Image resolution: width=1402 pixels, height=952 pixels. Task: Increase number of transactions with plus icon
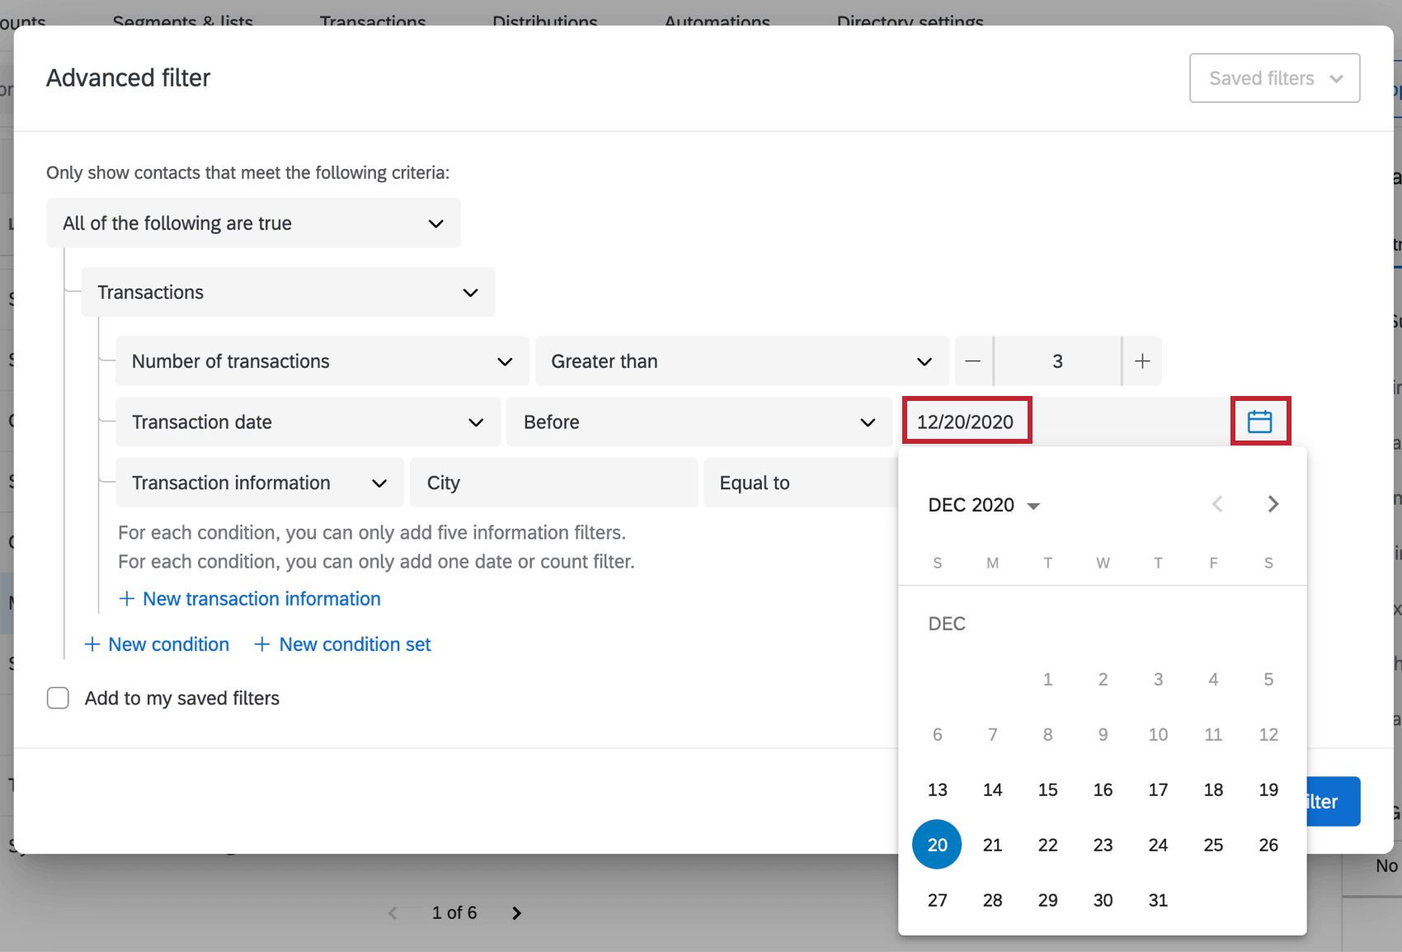1142,361
